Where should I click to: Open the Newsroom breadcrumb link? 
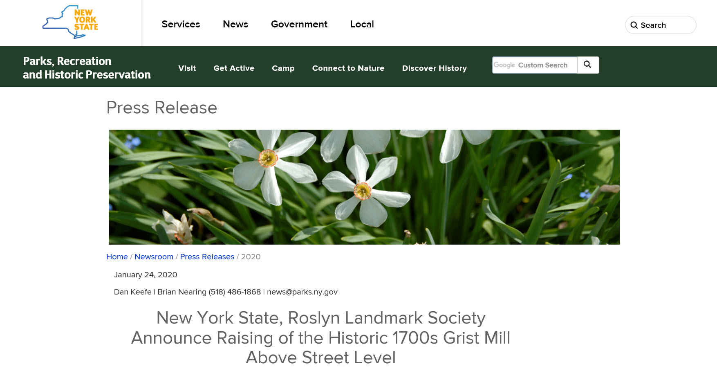tap(154, 257)
